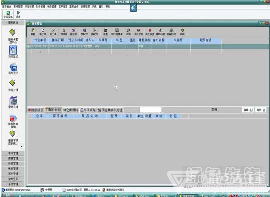
Task: Click the 完工审查 toolbar icon
Action: [150, 32]
